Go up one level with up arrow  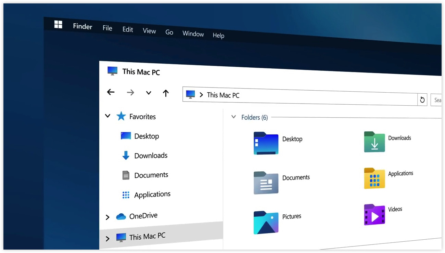click(166, 93)
